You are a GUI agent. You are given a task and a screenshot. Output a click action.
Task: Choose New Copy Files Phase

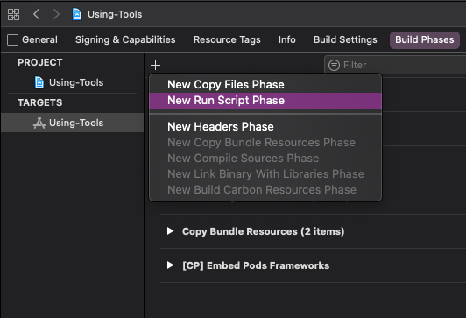click(x=265, y=85)
